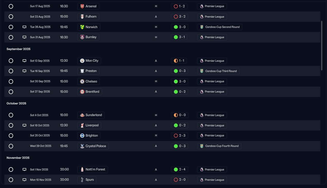Click the Chelsea club badge
The width and height of the screenshot is (327, 188).
point(82,81)
